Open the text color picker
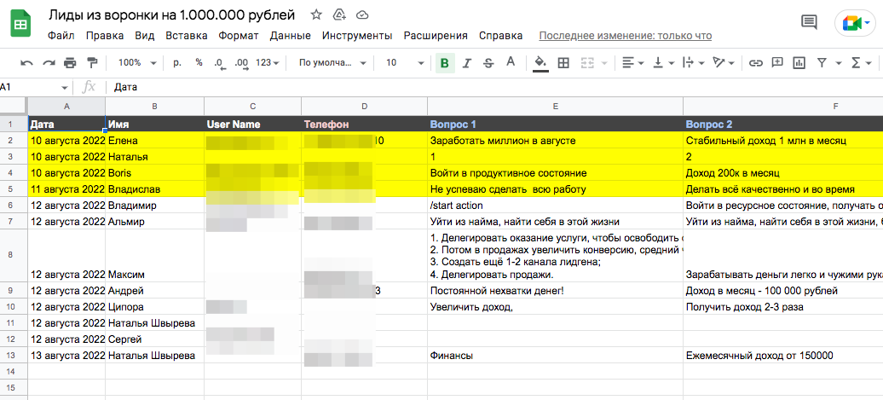The width and height of the screenshot is (883, 400). point(511,62)
